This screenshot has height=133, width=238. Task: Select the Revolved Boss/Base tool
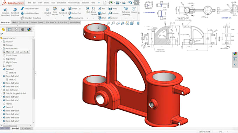pyautogui.click(x=15, y=12)
